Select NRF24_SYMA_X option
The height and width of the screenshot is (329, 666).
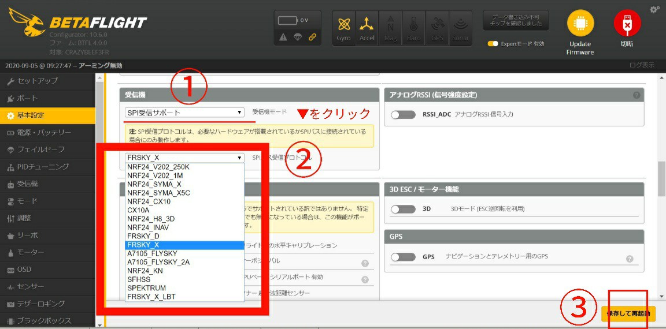coord(185,185)
